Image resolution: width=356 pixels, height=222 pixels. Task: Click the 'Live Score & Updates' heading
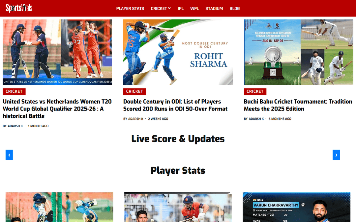click(x=178, y=139)
